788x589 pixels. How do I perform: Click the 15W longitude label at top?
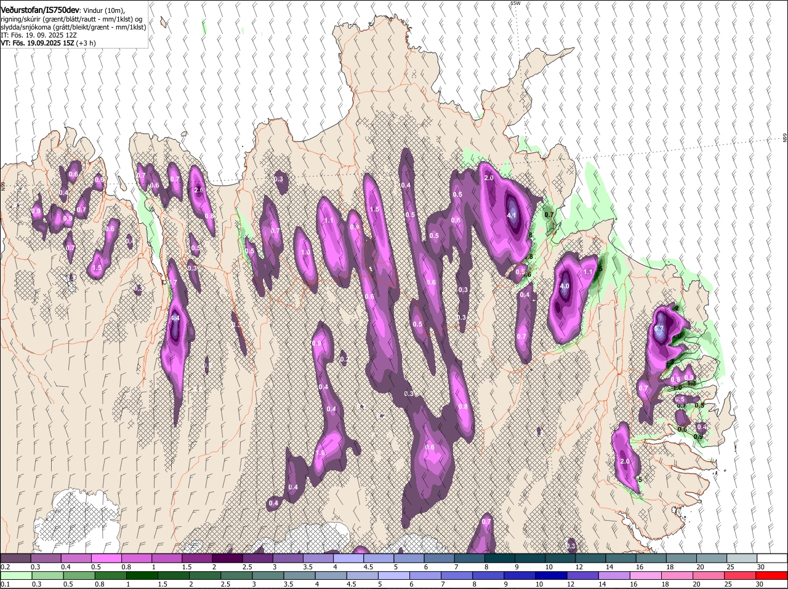point(515,3)
